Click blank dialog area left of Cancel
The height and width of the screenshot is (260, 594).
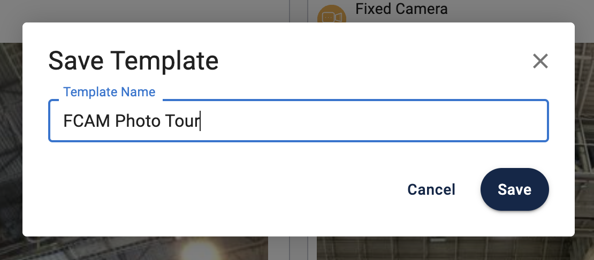click(x=214, y=189)
